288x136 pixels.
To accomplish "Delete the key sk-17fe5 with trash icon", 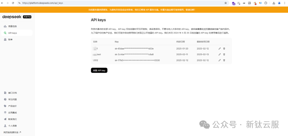I will tap(224, 60).
